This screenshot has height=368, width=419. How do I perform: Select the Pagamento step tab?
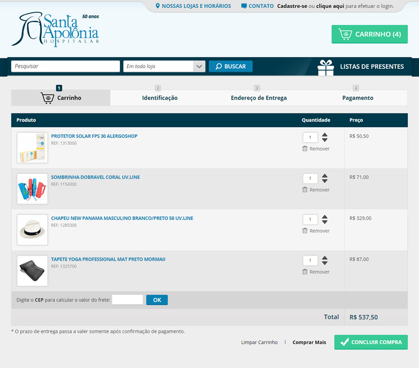pos(358,98)
